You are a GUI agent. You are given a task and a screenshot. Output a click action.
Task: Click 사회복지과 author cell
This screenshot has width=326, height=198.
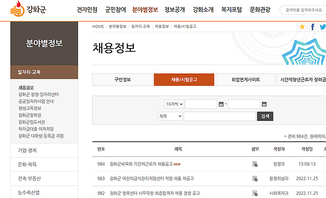click(x=279, y=193)
